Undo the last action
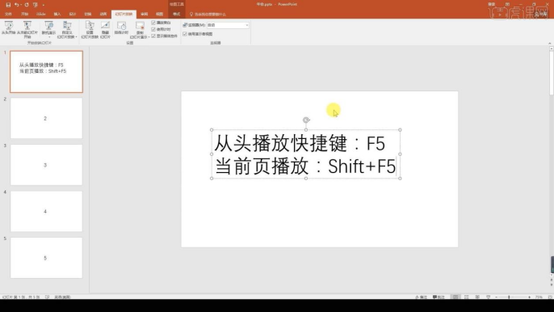The width and height of the screenshot is (554, 312). pyautogui.click(x=16, y=5)
